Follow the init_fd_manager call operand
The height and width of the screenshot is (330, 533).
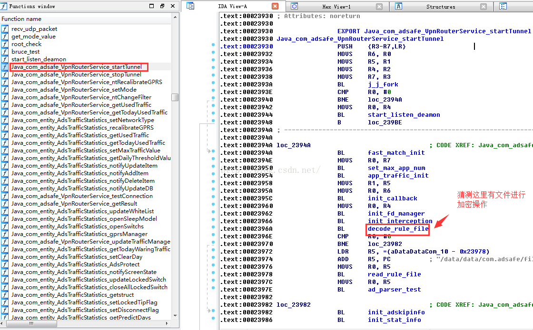396,214
